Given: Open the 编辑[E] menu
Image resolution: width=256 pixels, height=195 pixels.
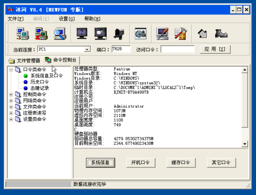Looking at the screenshot, I should (41, 19).
